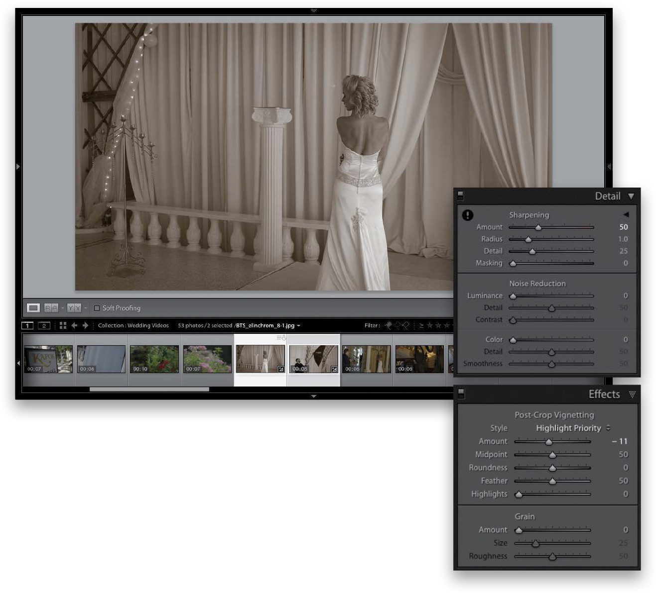Click the develop-adjustments badge on bride thumbnail
Image resolution: width=656 pixels, height=593 pixels.
tap(280, 369)
